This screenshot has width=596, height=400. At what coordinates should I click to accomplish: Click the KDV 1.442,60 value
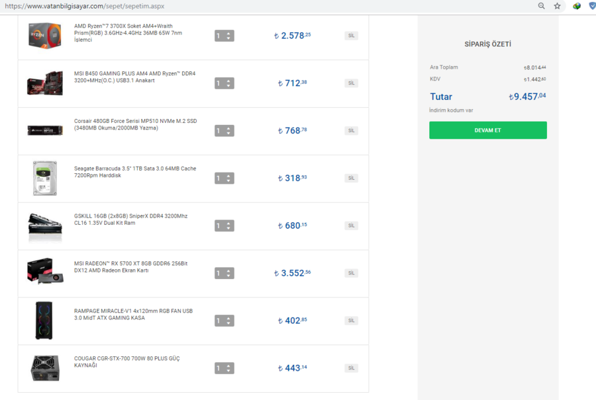[535, 79]
